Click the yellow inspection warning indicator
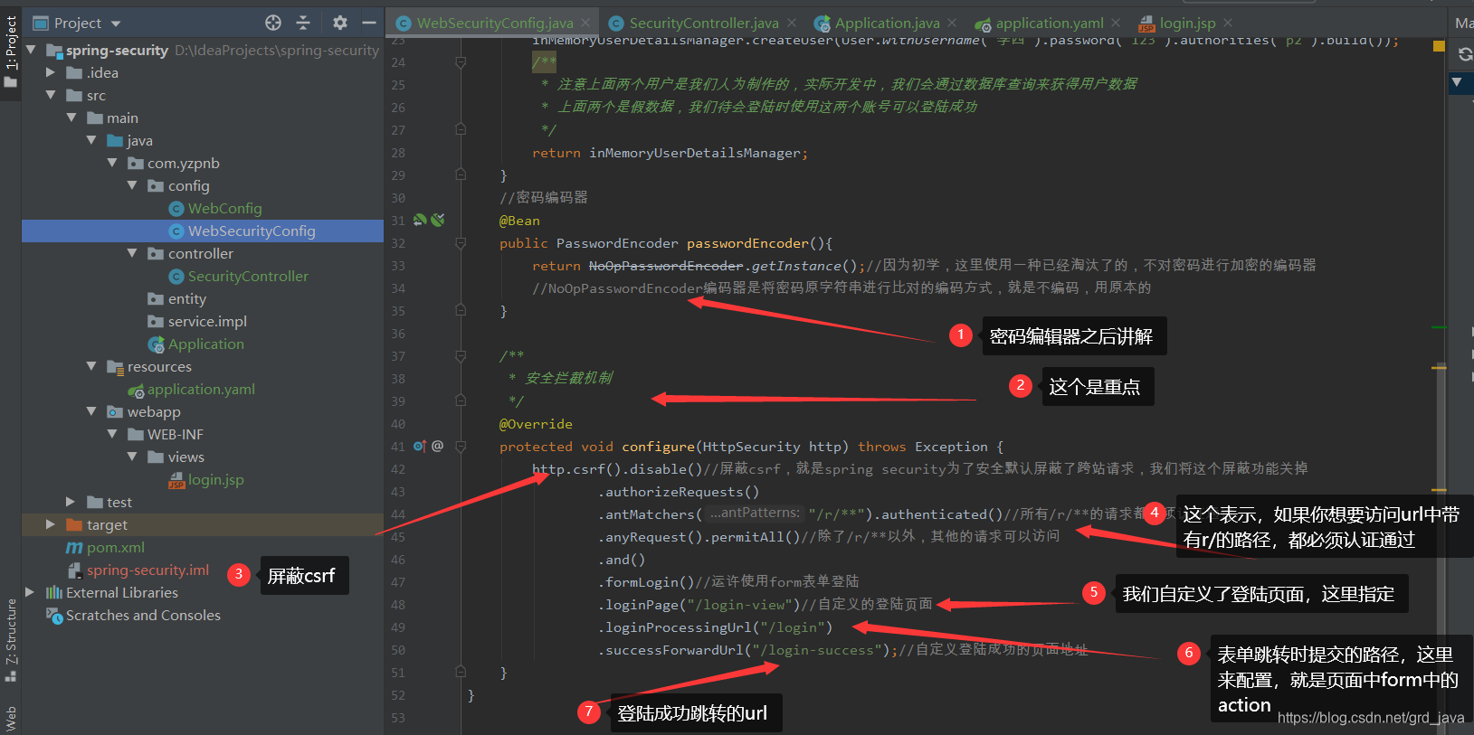 pyautogui.click(x=1439, y=46)
